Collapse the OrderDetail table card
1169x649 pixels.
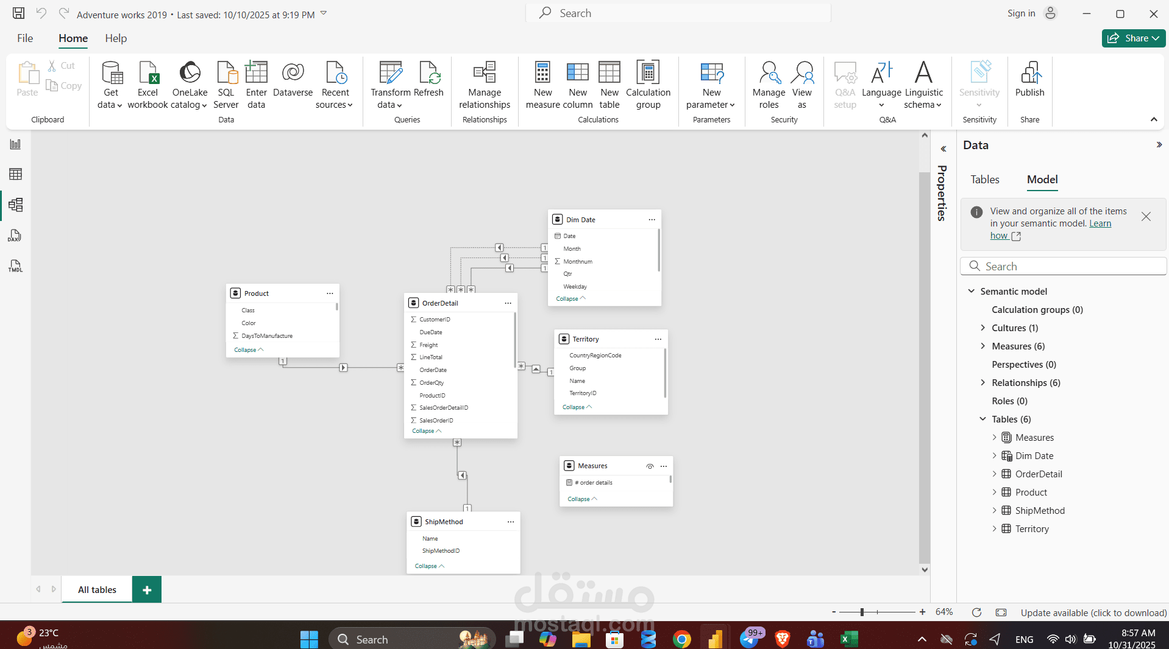click(427, 431)
